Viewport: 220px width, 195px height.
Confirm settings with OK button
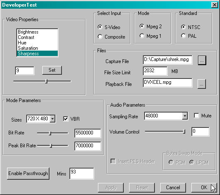[x=204, y=188]
